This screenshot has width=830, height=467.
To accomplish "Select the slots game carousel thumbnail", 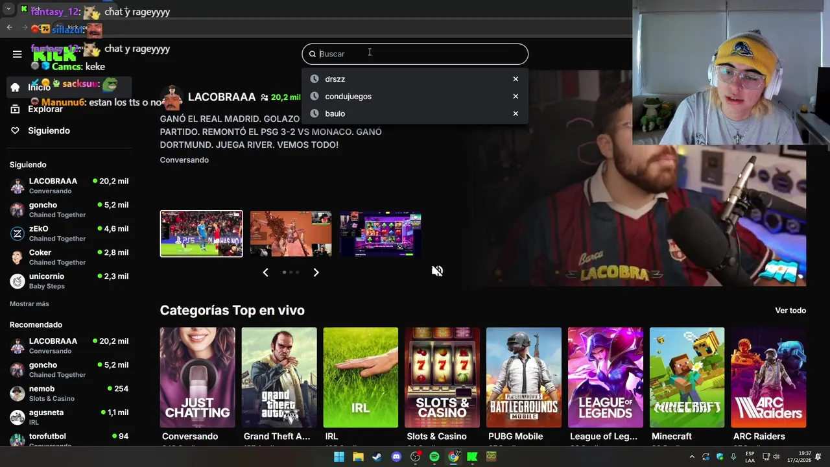I will pos(381,233).
